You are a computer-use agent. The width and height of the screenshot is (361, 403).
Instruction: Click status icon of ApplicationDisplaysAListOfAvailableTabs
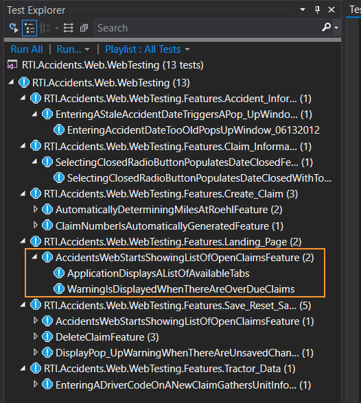coord(59,273)
